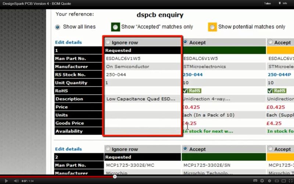Click the Watch Later clock icon

269,181
